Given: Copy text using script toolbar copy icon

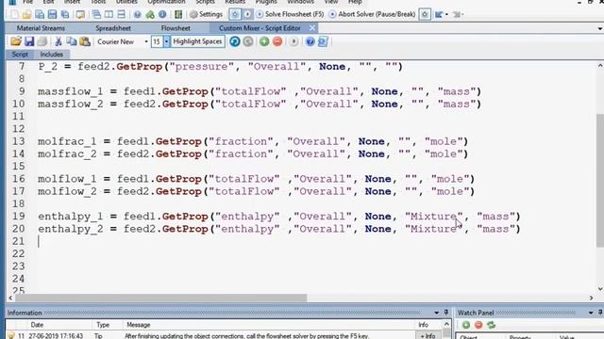Looking at the screenshot, I should (x=72, y=41).
